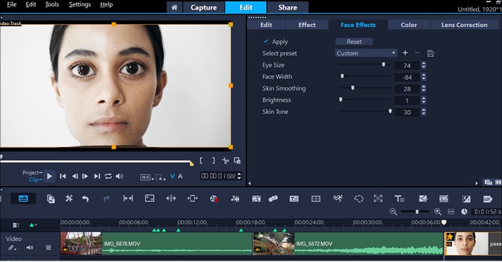The width and height of the screenshot is (502, 262).
Task: Click the track manager icon left of ruler
Action: [15, 225]
